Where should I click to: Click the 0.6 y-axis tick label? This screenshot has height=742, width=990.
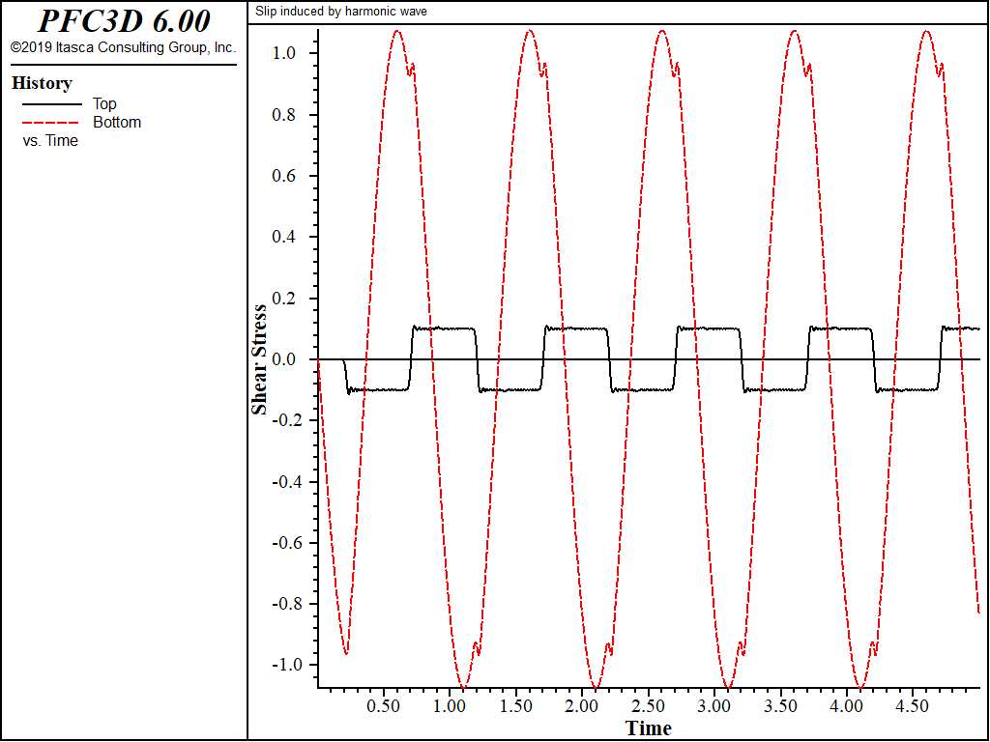pyautogui.click(x=284, y=176)
